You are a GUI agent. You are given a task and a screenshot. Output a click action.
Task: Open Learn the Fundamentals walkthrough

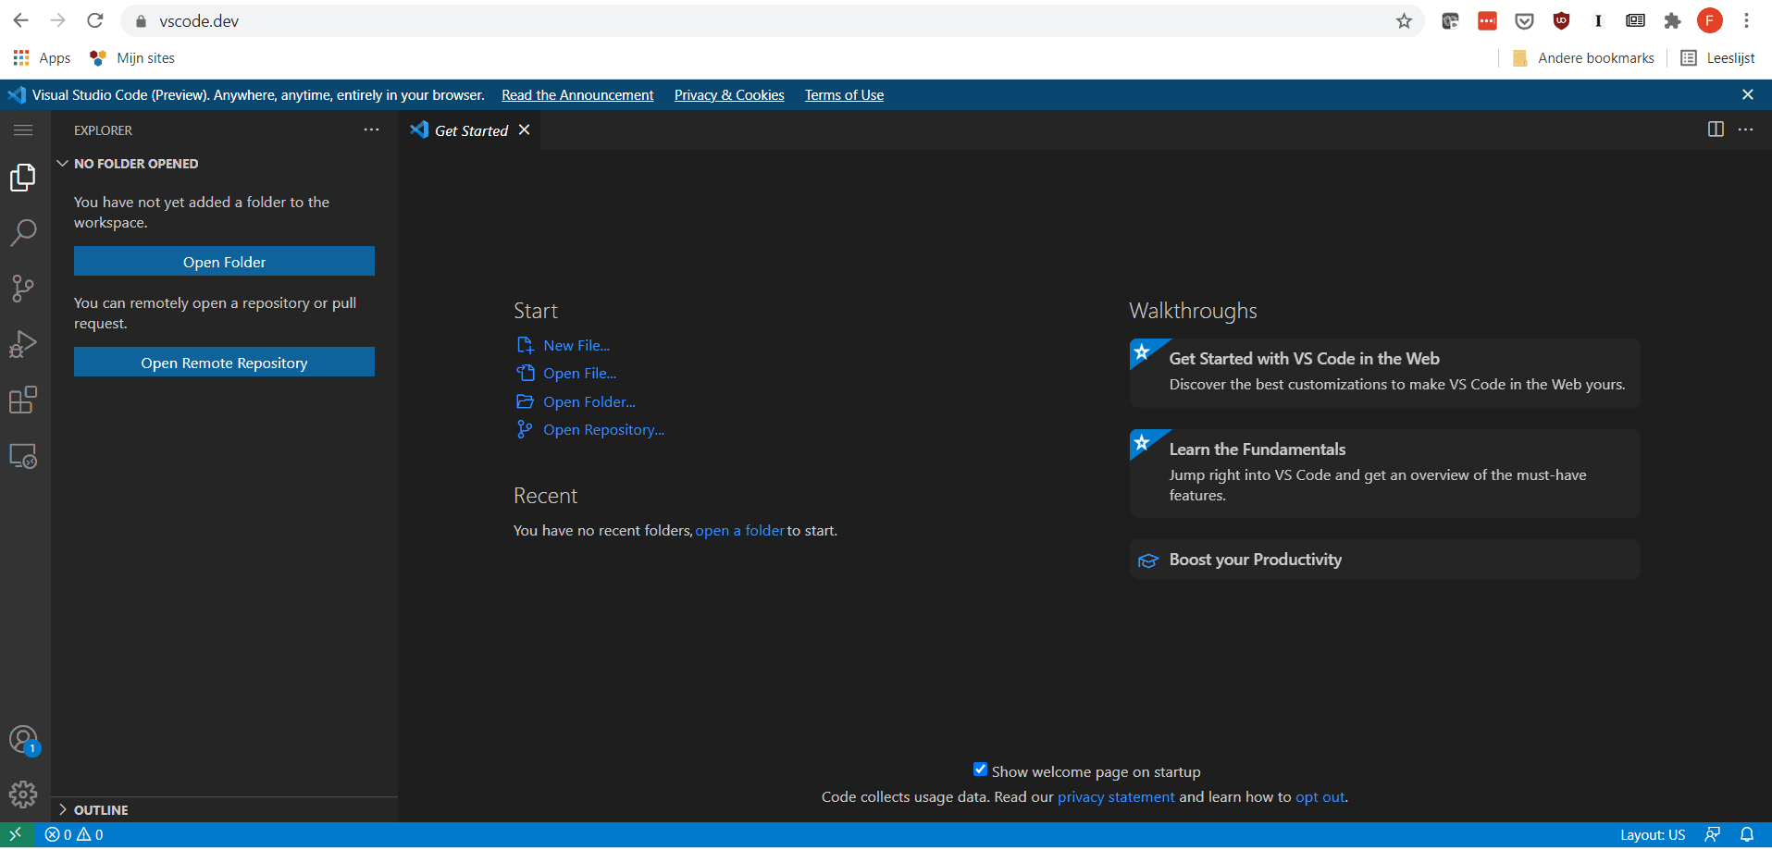click(x=1384, y=473)
